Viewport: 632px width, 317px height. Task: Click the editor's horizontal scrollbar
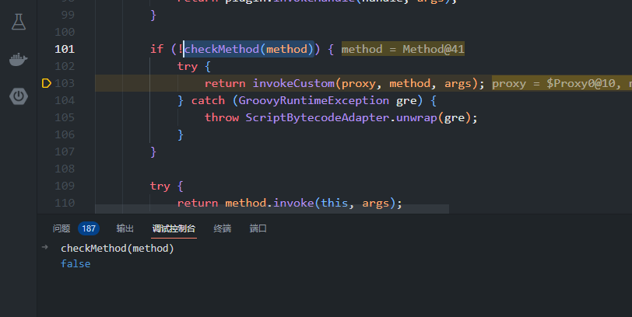point(272,209)
